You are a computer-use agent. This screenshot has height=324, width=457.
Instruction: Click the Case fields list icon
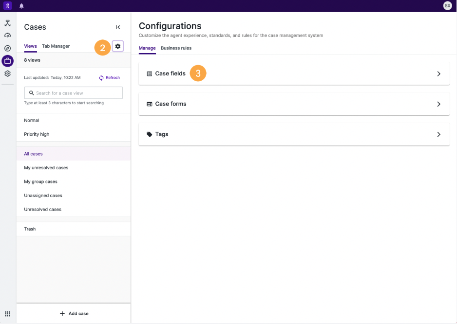point(149,73)
